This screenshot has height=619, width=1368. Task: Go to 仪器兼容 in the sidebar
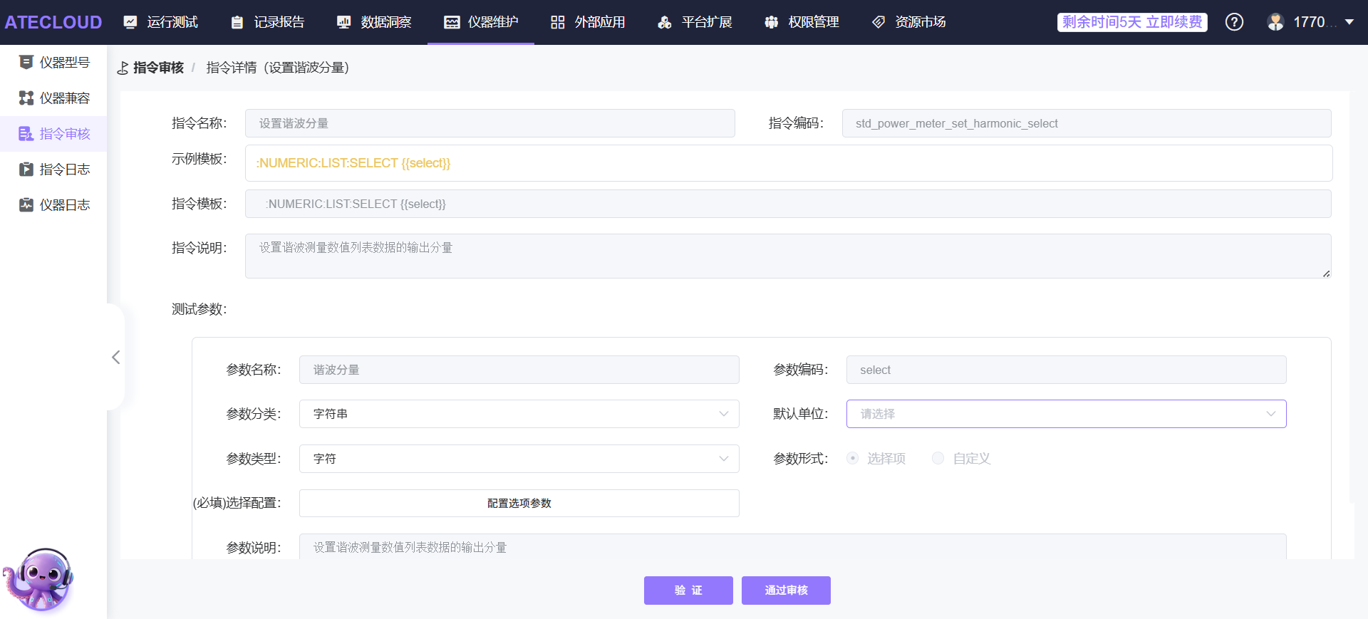point(53,98)
